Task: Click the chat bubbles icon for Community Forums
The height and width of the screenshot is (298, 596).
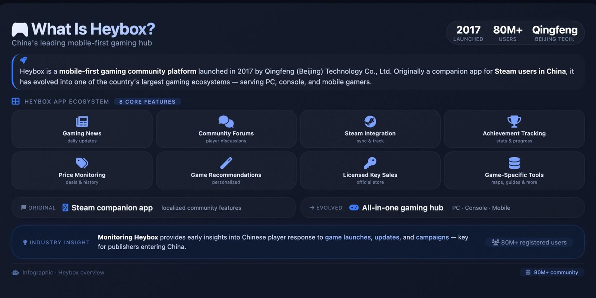Action: 226,121
